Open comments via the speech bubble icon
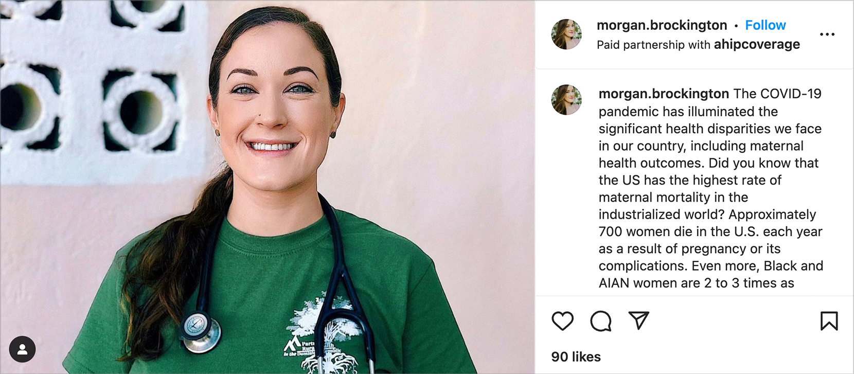 [600, 321]
